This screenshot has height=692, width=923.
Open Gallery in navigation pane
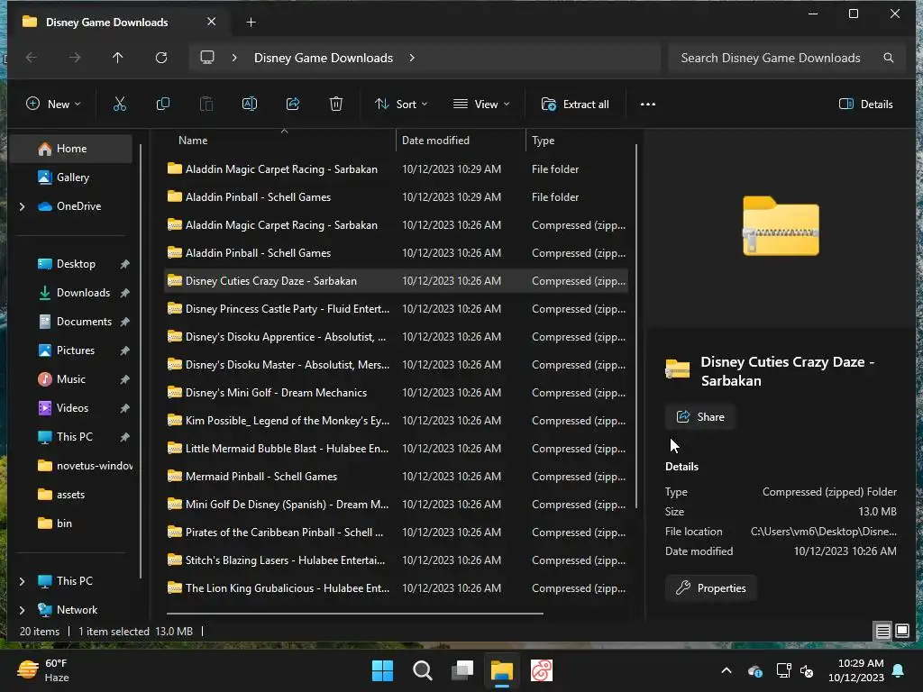(71, 178)
